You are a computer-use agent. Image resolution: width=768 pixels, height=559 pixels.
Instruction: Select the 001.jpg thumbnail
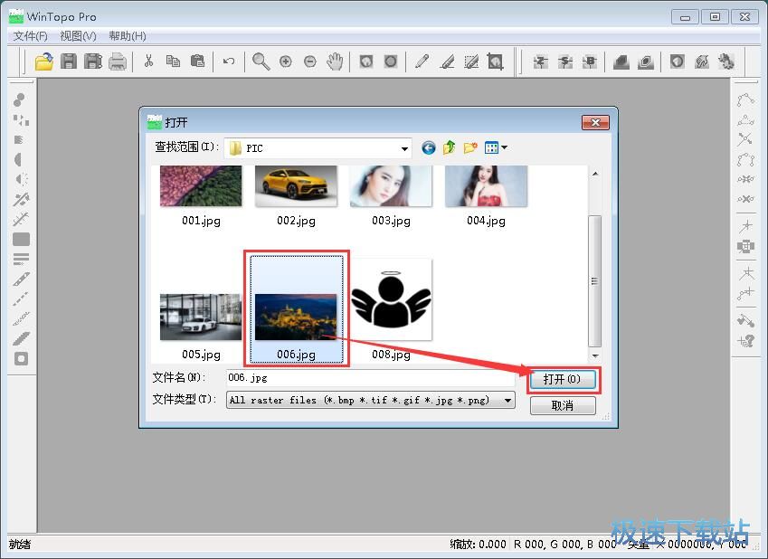click(x=201, y=186)
